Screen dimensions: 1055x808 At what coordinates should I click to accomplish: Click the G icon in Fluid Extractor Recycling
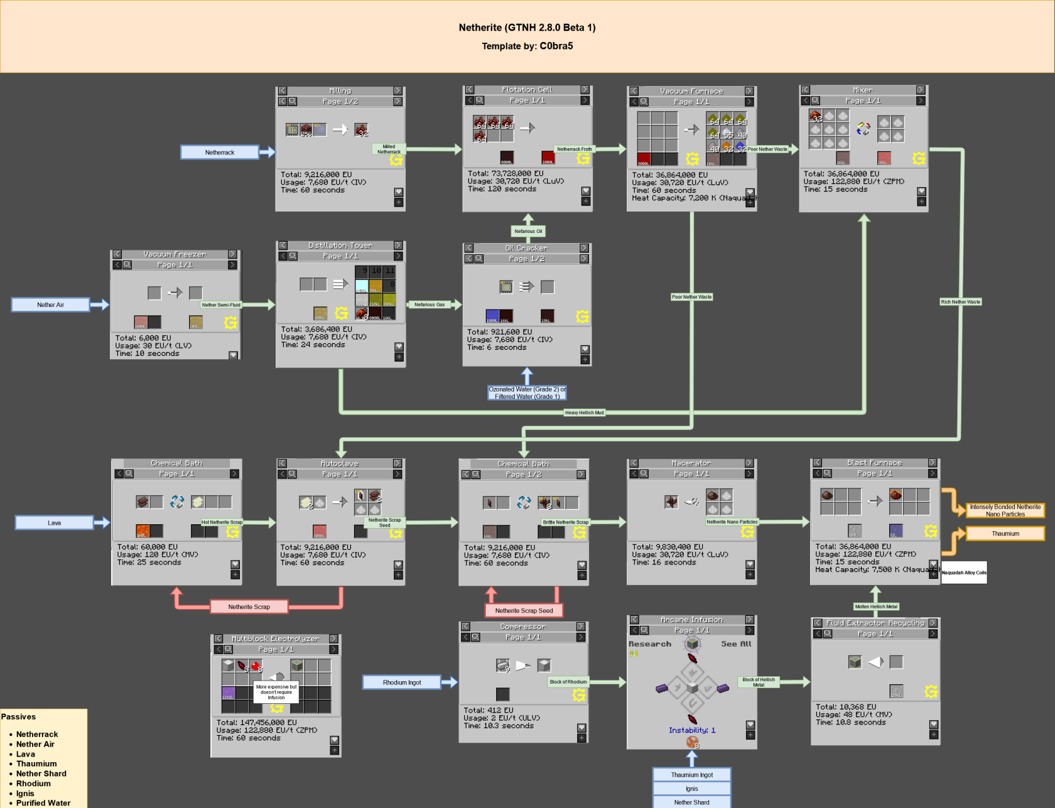click(931, 692)
